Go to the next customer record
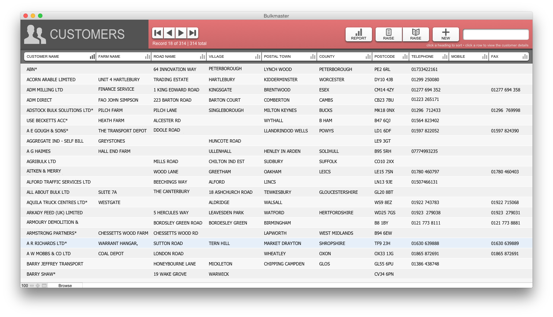Screen dimensions: 553x317 pos(181,33)
